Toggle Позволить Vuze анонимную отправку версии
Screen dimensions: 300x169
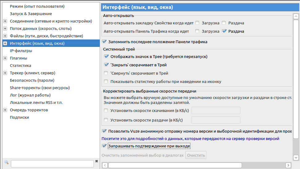coord(104,131)
